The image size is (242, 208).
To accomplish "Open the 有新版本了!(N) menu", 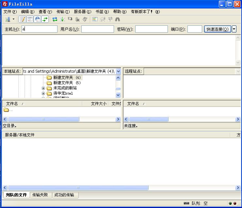I will pyautogui.click(x=145, y=12).
